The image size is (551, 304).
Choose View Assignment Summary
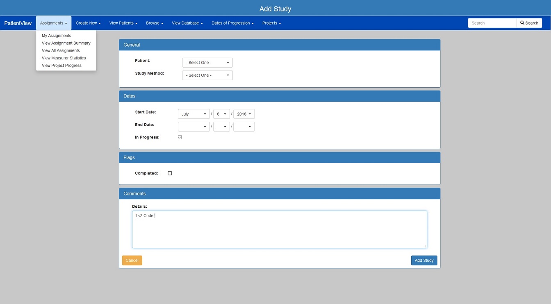(66, 43)
